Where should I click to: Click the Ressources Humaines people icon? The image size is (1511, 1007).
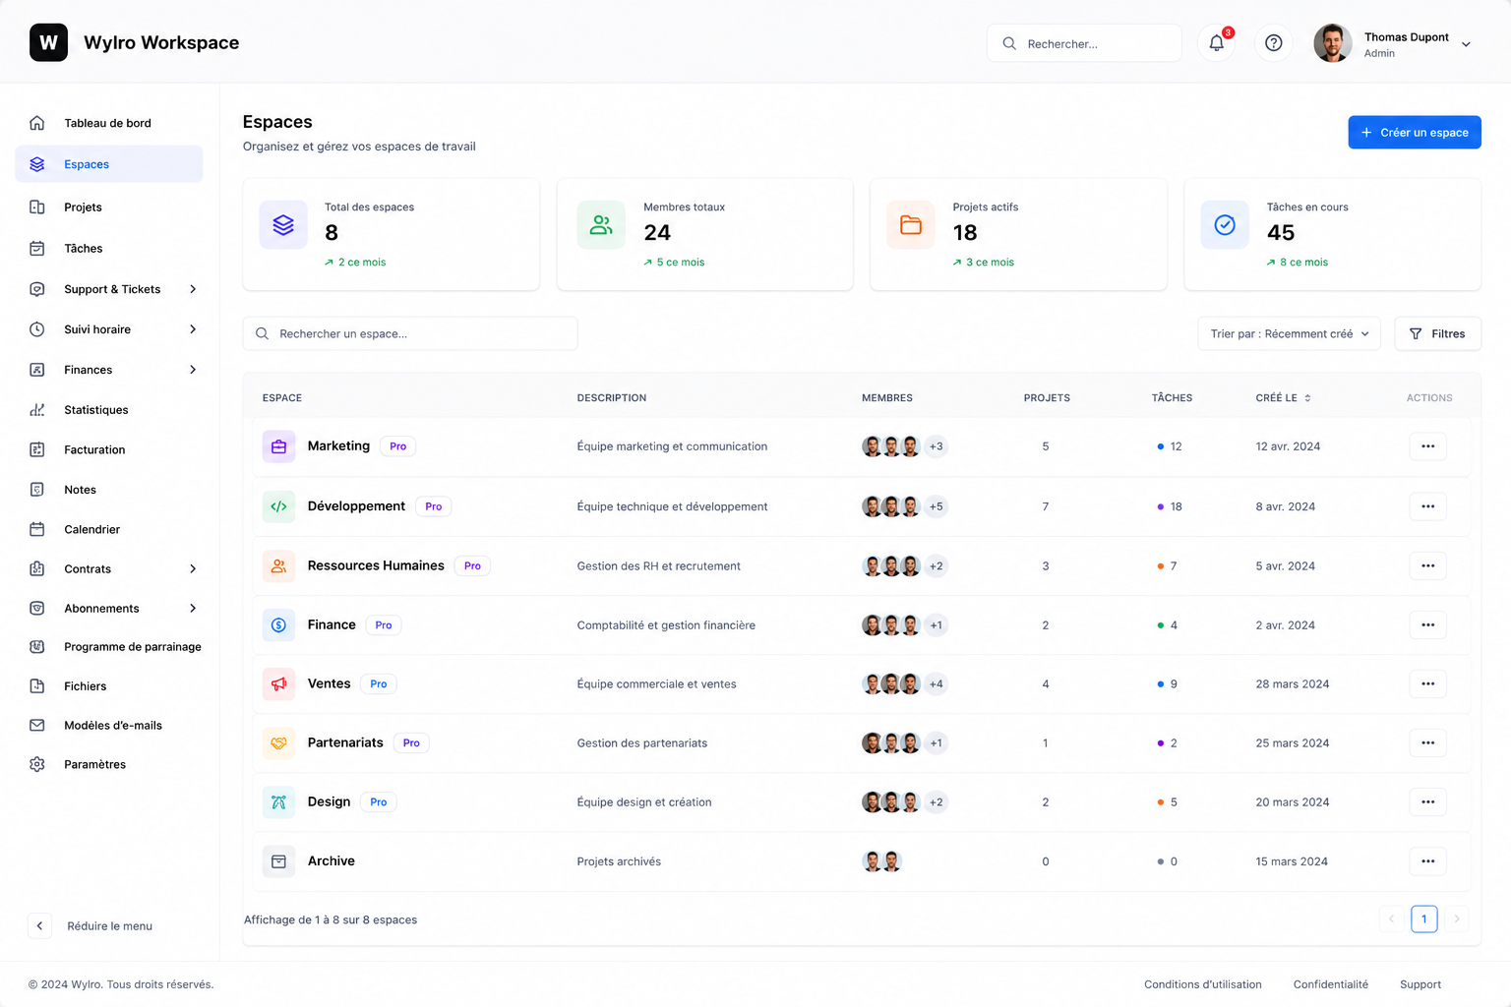tap(278, 565)
